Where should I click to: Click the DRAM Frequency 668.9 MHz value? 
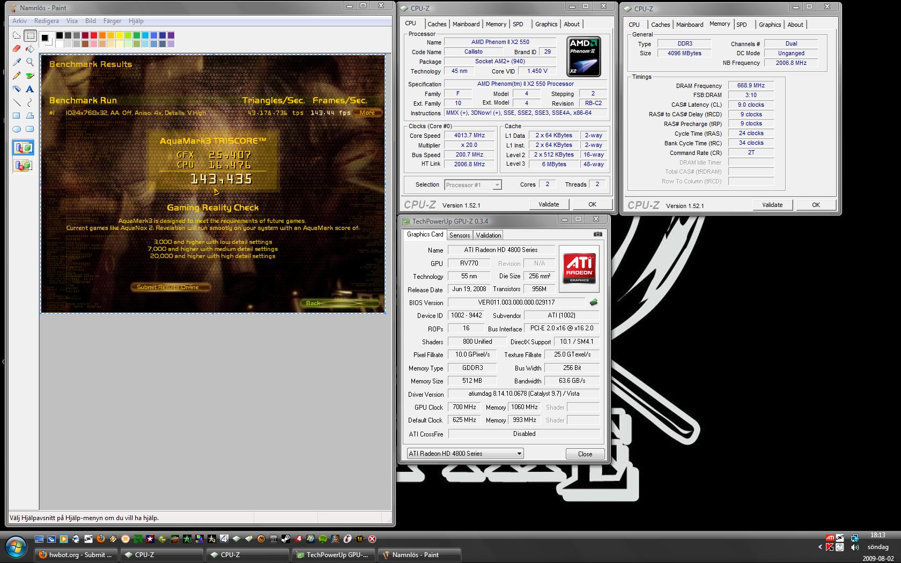pyautogui.click(x=751, y=85)
